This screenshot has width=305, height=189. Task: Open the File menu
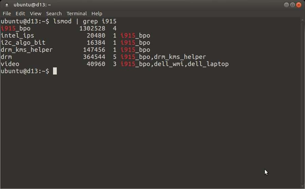[7, 14]
